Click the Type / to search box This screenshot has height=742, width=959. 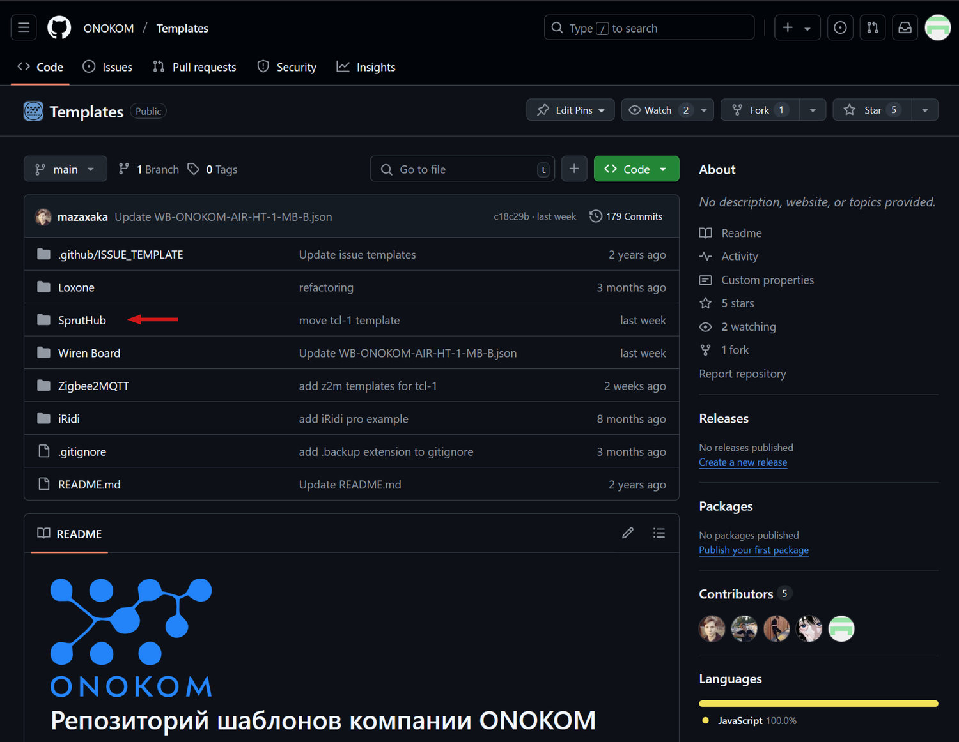pyautogui.click(x=649, y=28)
